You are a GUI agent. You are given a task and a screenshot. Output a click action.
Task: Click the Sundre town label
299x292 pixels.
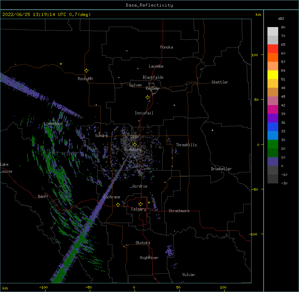click(101, 136)
